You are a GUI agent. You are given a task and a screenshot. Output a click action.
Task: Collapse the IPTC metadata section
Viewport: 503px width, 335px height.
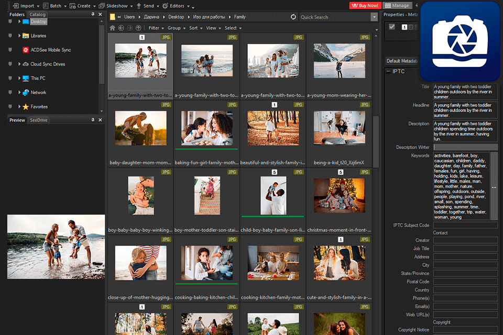click(388, 71)
